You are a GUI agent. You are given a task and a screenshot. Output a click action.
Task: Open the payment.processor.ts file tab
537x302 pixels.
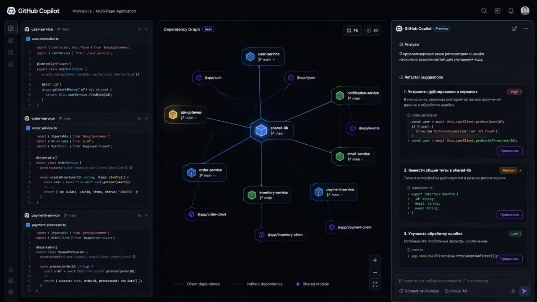click(46, 225)
